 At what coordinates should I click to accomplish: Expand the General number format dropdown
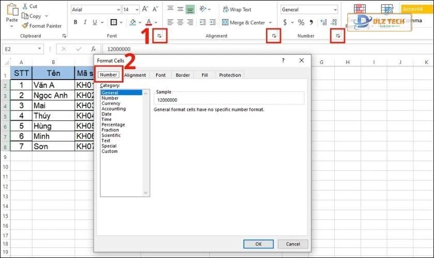point(335,9)
